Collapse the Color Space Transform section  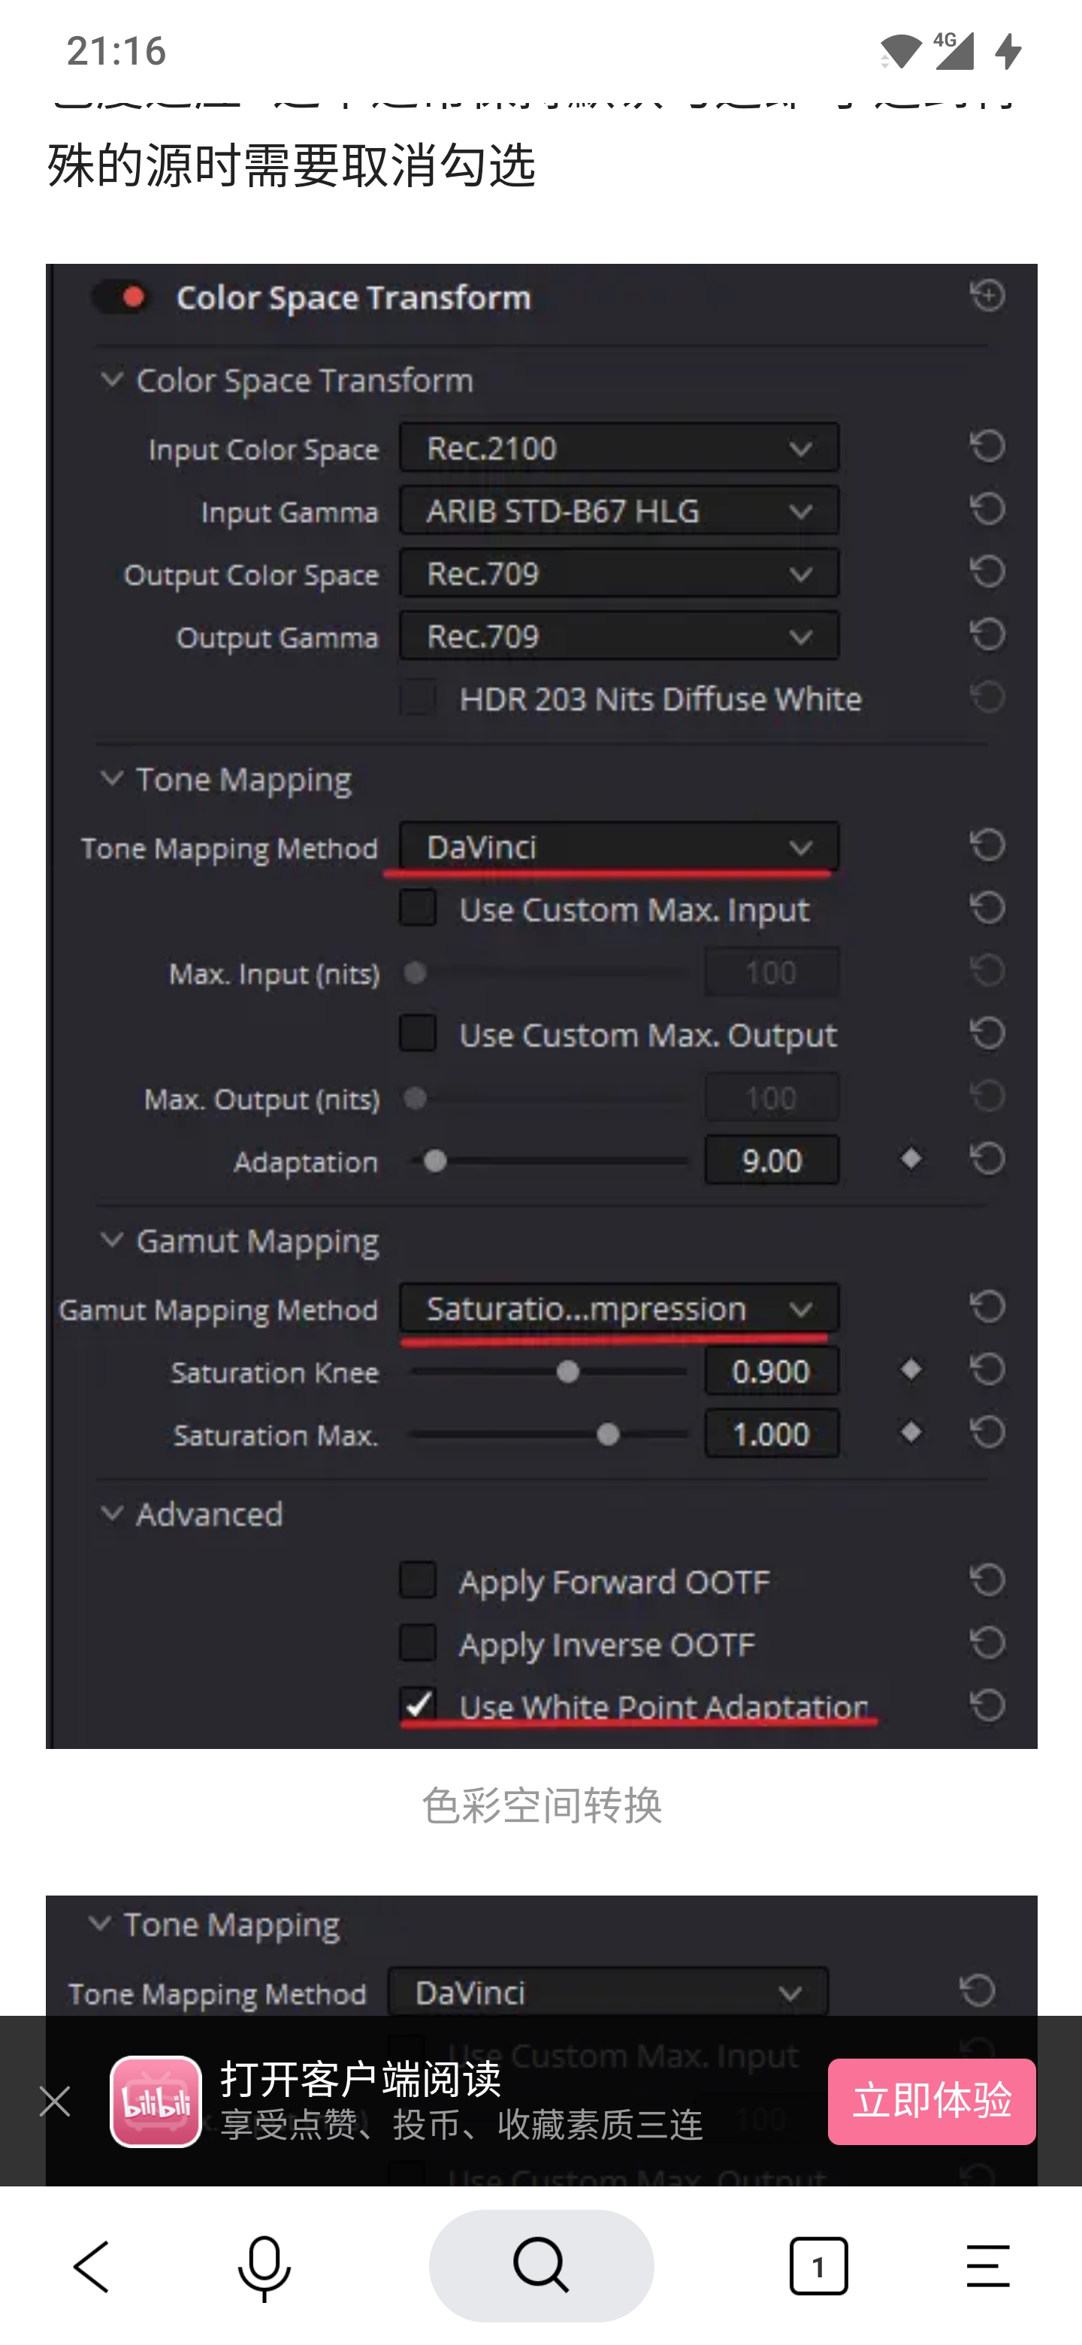pyautogui.click(x=111, y=380)
